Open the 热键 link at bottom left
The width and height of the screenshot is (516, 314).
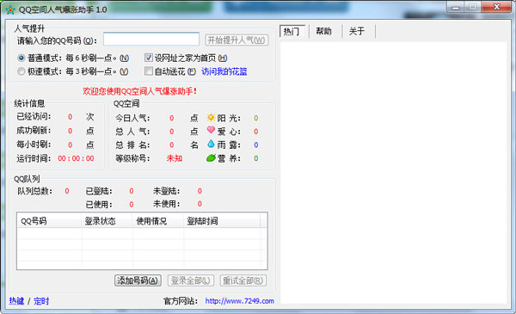tap(16, 301)
